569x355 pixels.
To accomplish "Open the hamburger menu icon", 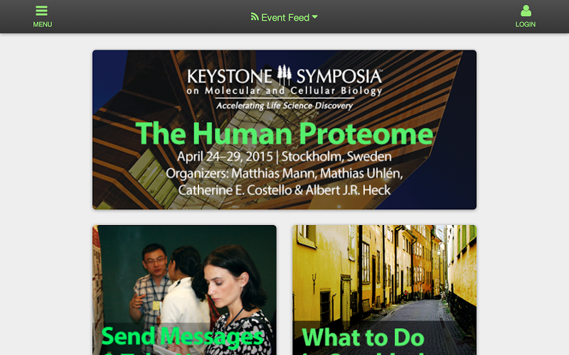I will [x=42, y=11].
